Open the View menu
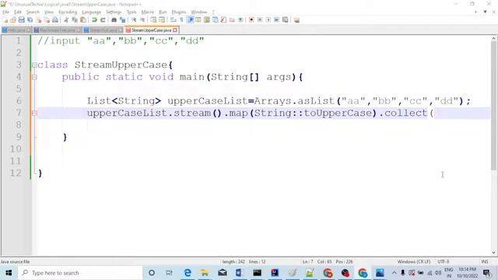Image resolution: width=498 pixels, height=280 pixels. (x=48, y=12)
